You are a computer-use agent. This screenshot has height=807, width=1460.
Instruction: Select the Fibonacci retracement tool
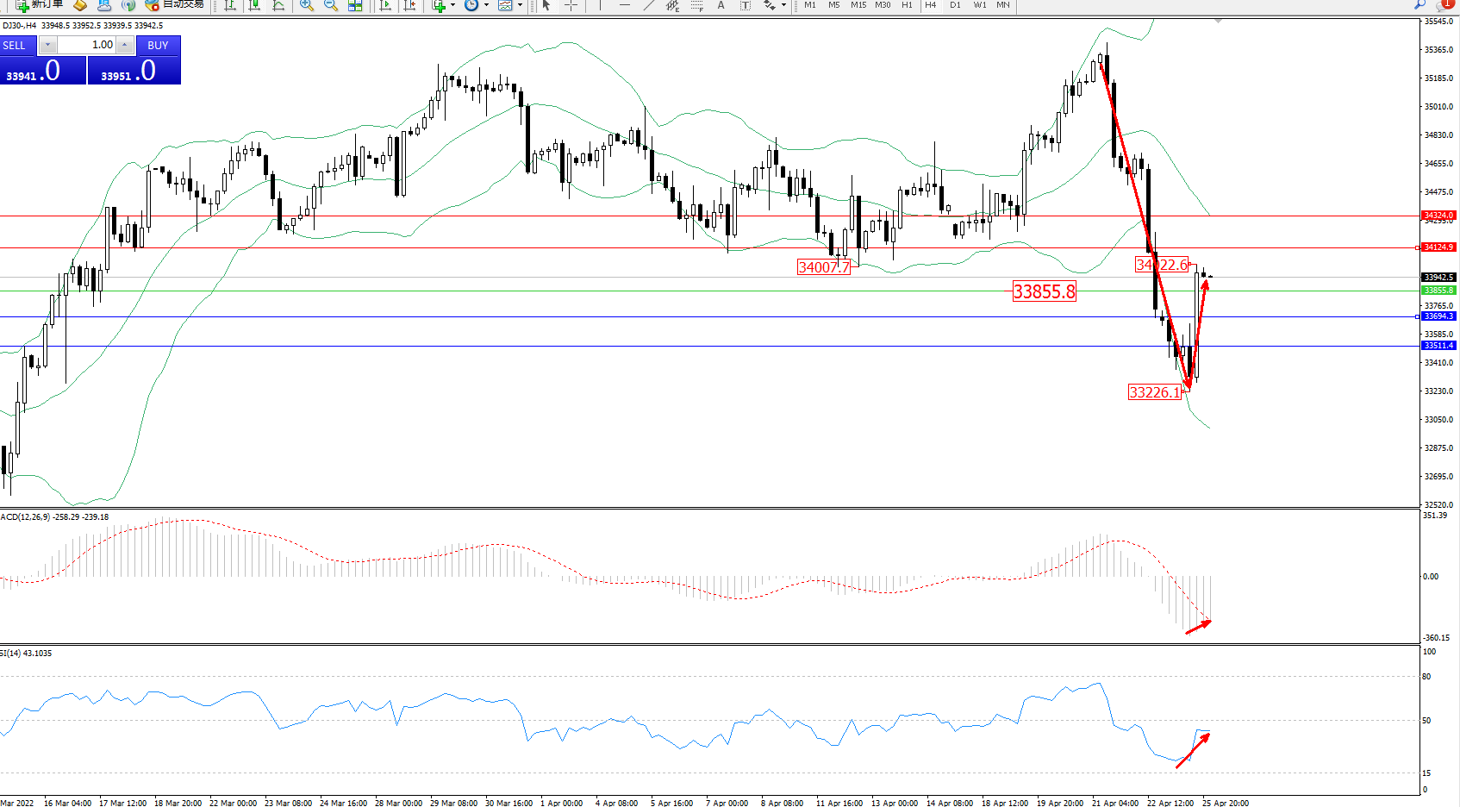(696, 5)
